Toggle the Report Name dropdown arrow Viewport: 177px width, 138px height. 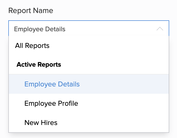tap(160, 29)
